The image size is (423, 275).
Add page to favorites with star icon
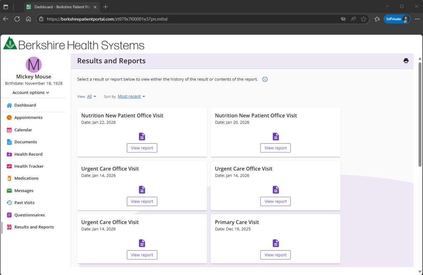(364, 19)
